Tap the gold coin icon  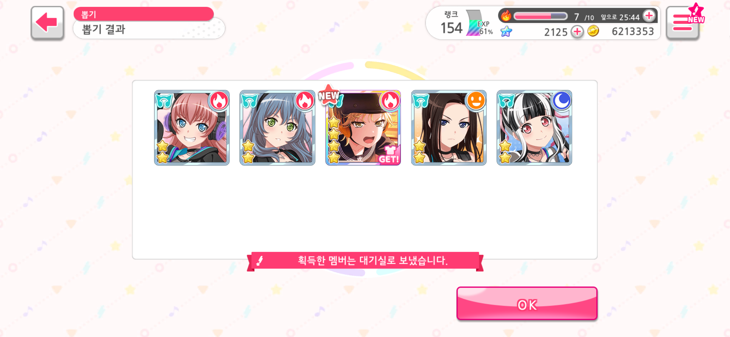593,31
